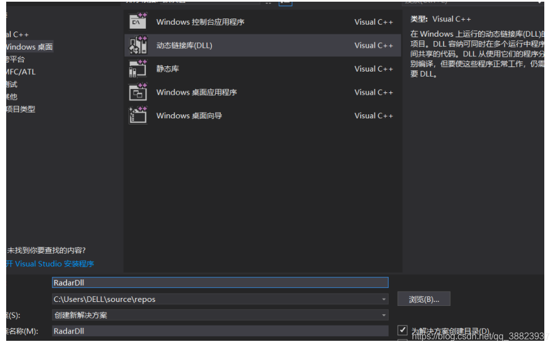555x347 pixels.
Task: Click the Windows 桌面应用程序 template name
Action: click(197, 92)
